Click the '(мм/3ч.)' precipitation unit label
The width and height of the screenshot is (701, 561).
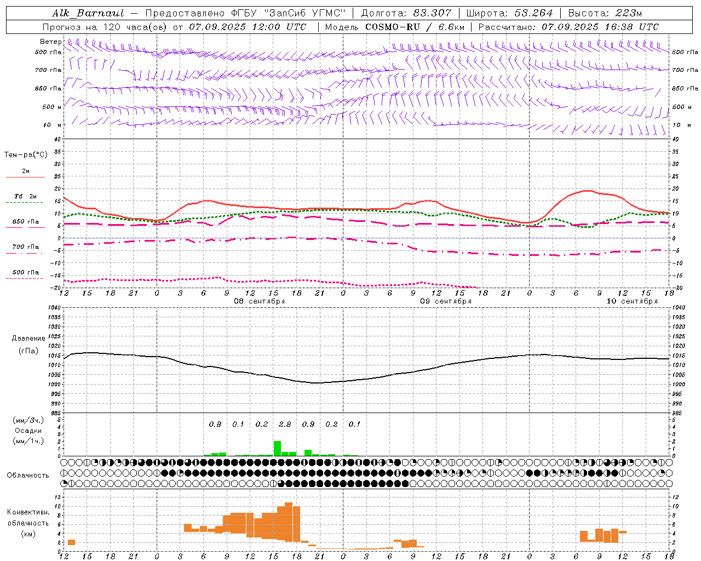pos(28,420)
